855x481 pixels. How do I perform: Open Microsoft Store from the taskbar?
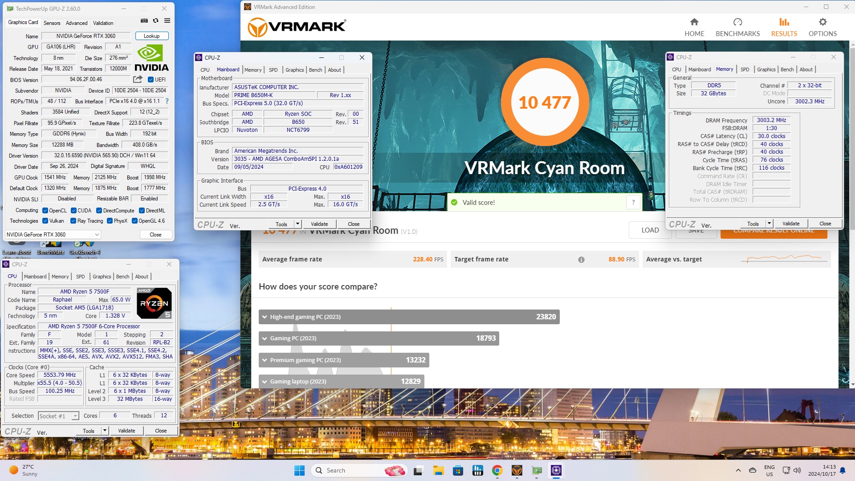coord(458,470)
